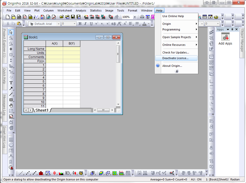Select the Zoom Out tool
This screenshot has height=183, width=246.
pos(11,44)
